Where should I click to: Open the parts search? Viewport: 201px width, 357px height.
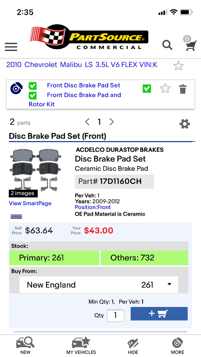[x=167, y=45]
